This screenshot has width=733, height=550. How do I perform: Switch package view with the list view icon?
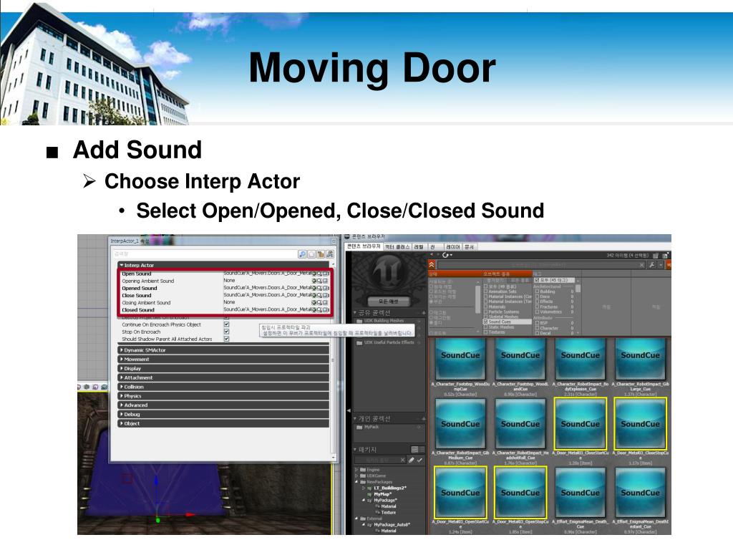click(x=414, y=450)
